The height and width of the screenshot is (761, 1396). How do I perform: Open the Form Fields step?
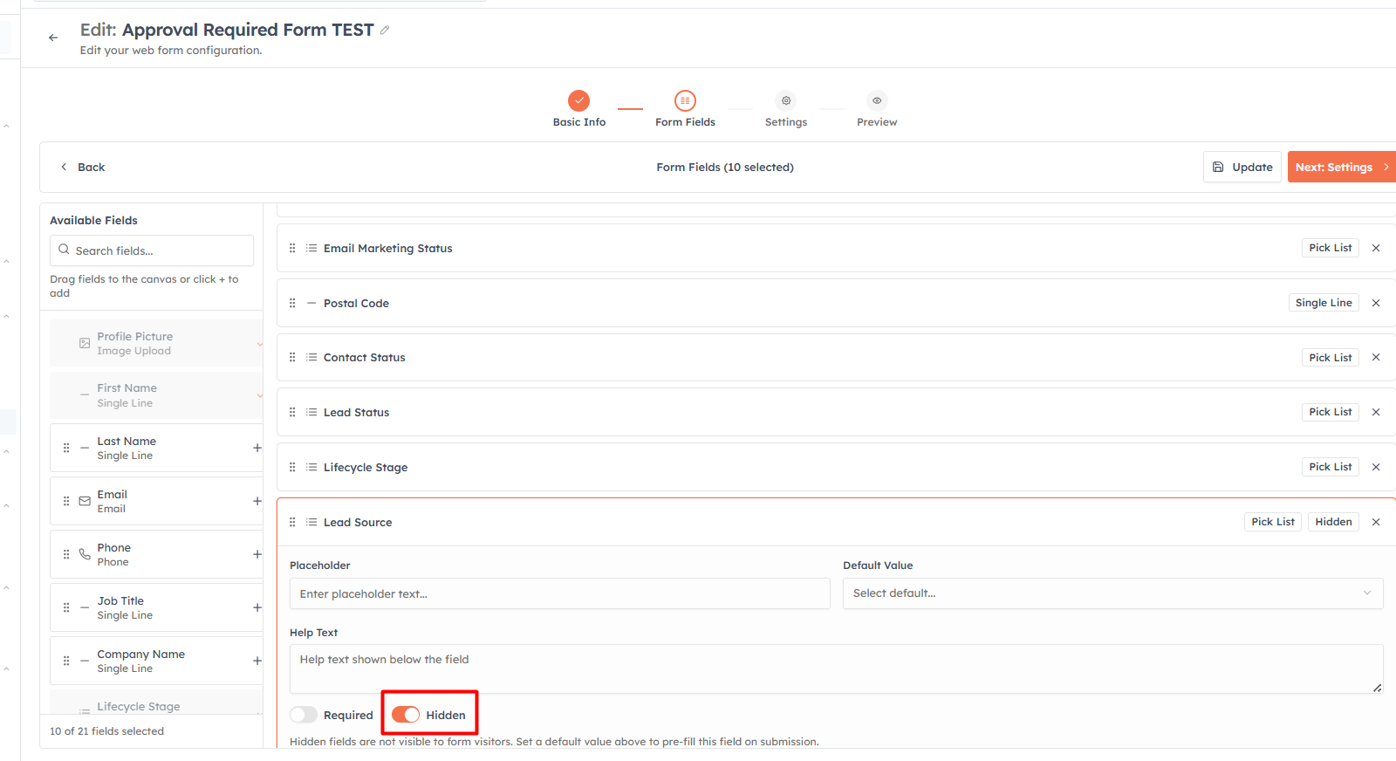(x=685, y=109)
